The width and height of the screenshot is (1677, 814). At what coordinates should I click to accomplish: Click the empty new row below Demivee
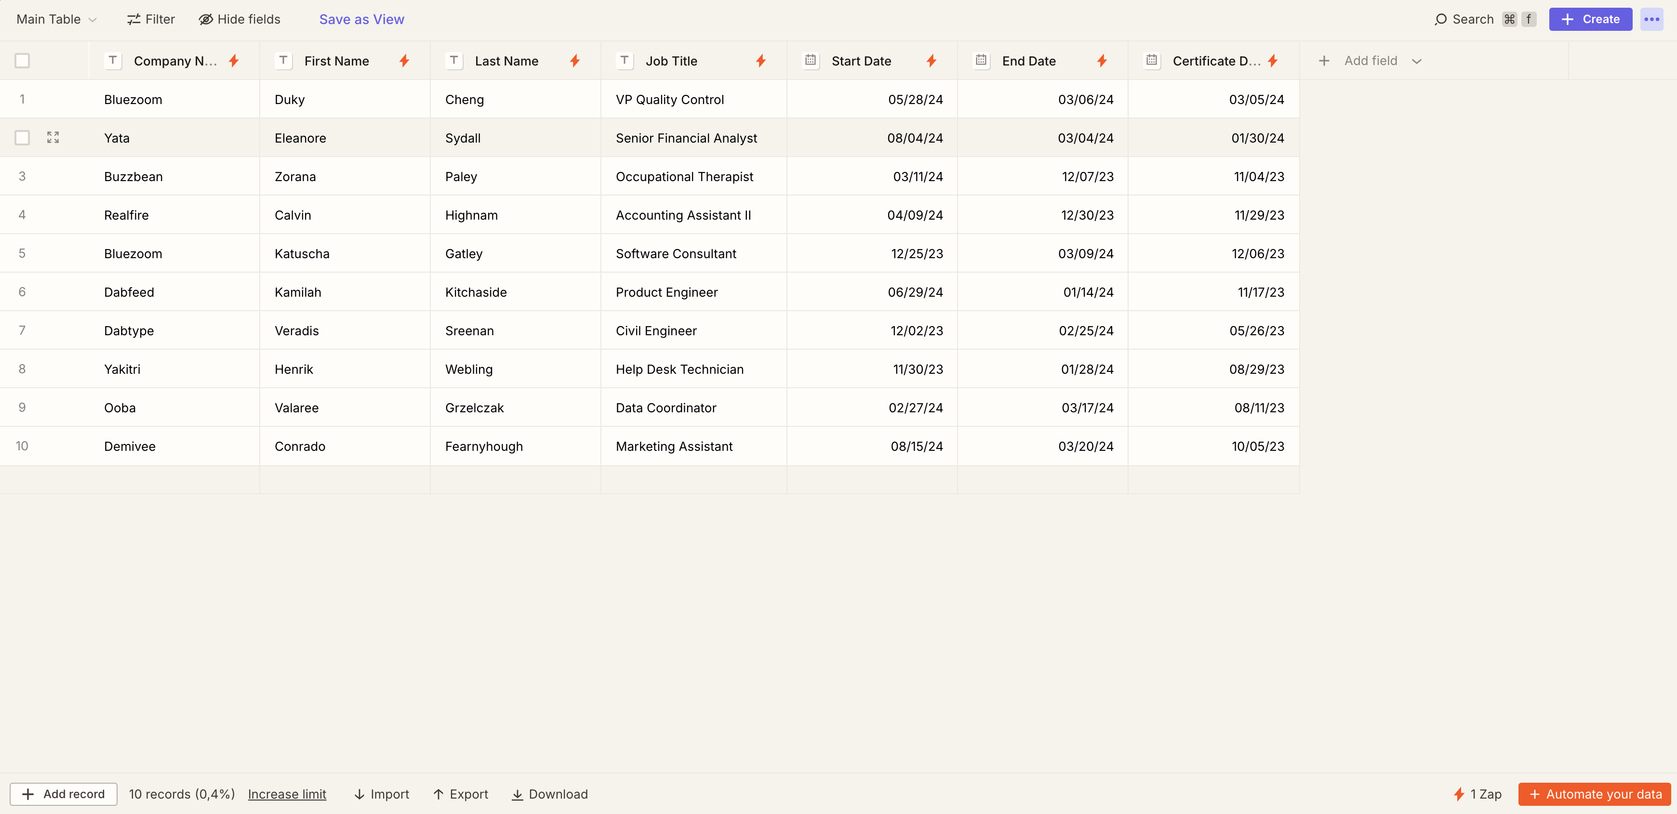pyautogui.click(x=650, y=480)
